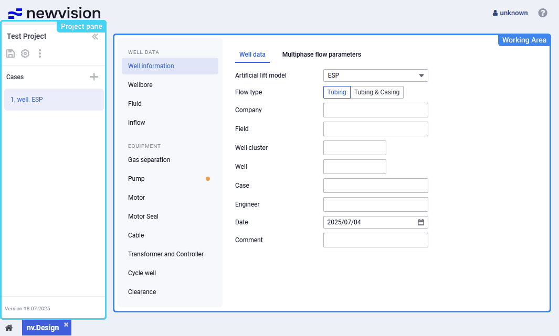Click the home icon in bottom bar
The height and width of the screenshot is (336, 559).
click(x=9, y=328)
